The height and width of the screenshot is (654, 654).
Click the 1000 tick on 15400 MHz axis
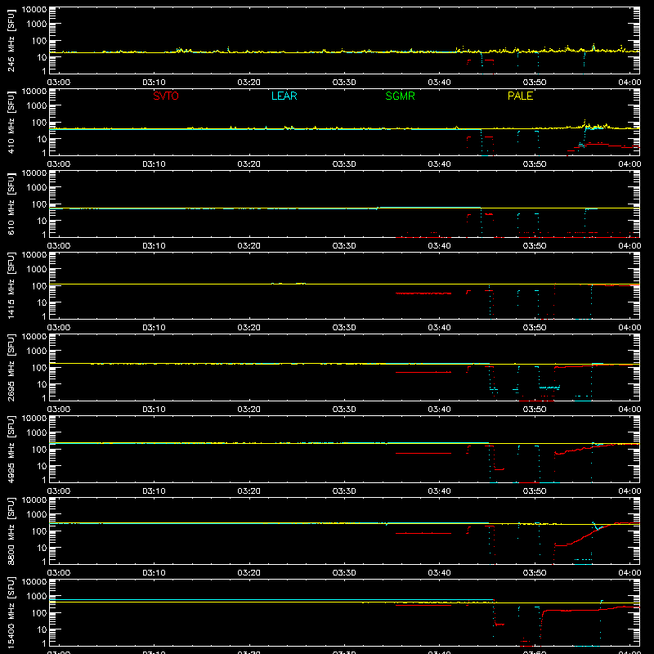pos(37,597)
